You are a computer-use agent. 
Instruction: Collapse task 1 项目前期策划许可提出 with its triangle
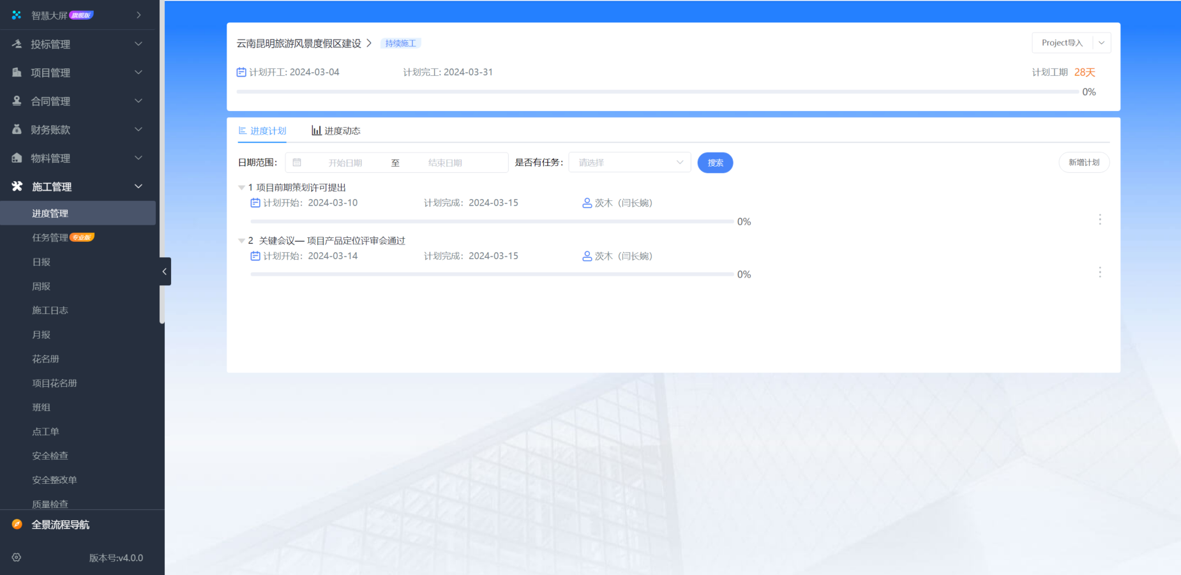(241, 187)
